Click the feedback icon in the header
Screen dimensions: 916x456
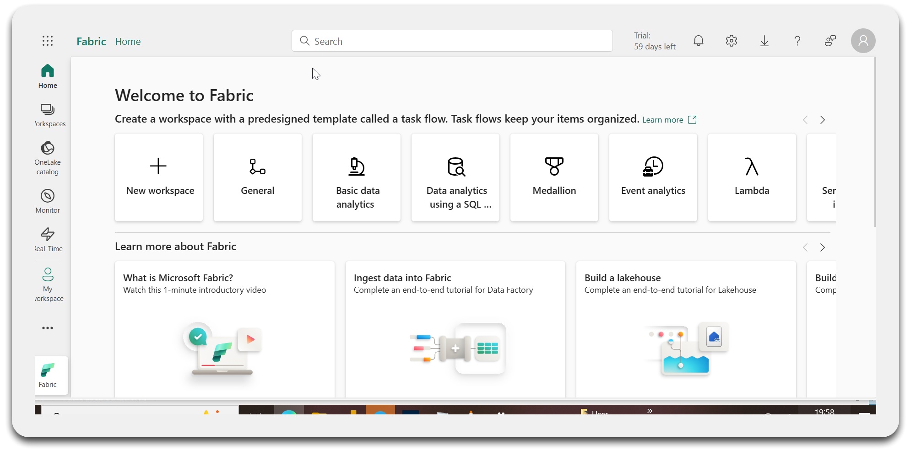tap(830, 41)
